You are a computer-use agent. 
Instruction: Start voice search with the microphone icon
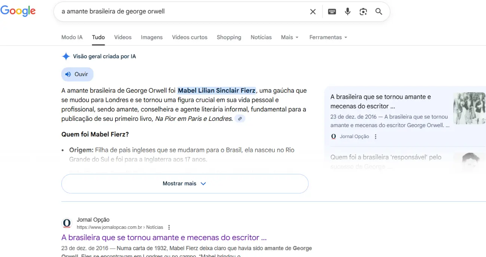pyautogui.click(x=347, y=12)
